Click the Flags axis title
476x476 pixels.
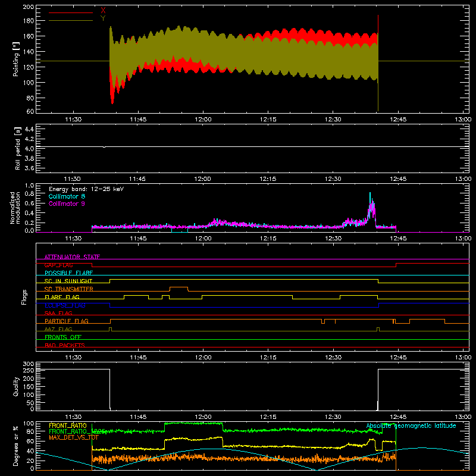coord(24,297)
